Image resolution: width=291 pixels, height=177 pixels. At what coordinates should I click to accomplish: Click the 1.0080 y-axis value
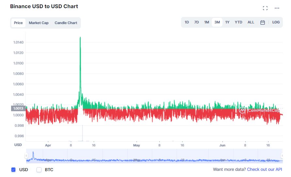click(18, 74)
